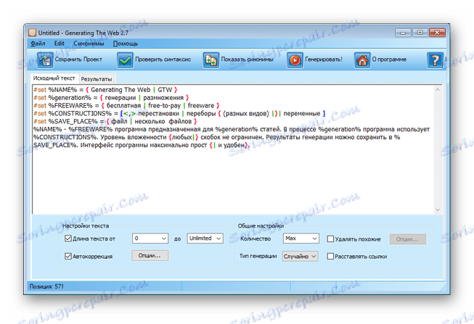Open the Помощь menu

(126, 43)
